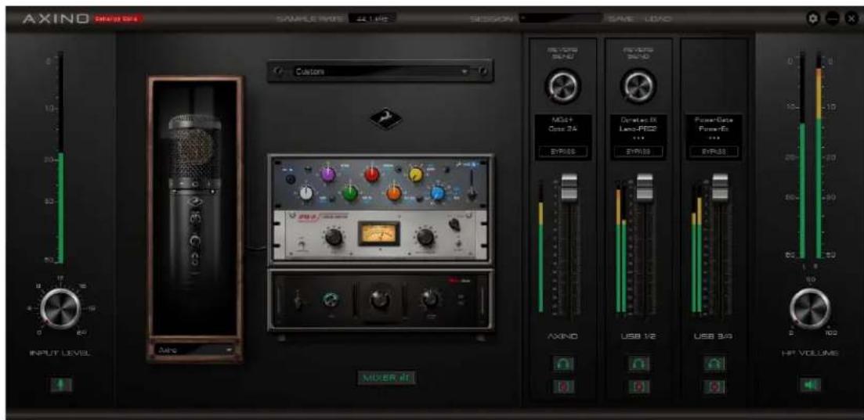864x420 pixels.
Task: Click LOAD to load a session
Action: coord(657,19)
